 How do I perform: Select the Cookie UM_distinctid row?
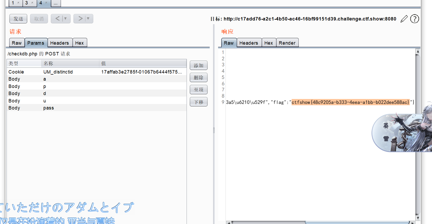point(97,72)
